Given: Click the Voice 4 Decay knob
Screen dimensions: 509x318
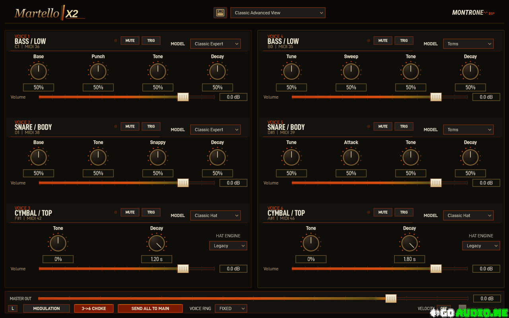Looking at the screenshot, I should 470,72.
